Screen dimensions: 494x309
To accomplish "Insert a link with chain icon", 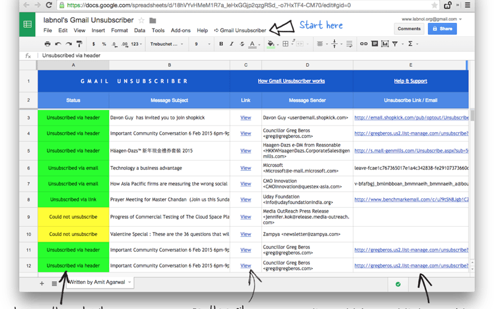I will (364, 44).
